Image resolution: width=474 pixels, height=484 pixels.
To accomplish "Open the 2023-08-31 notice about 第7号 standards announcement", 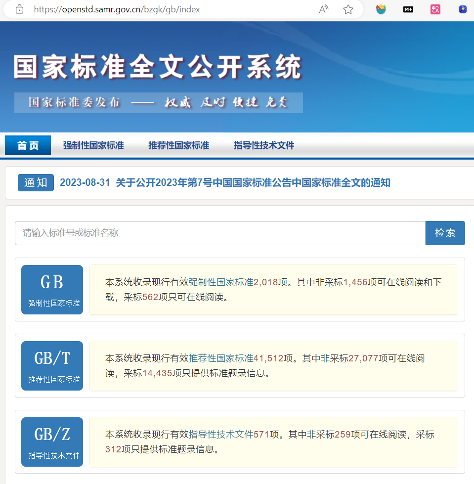I will click(x=225, y=183).
